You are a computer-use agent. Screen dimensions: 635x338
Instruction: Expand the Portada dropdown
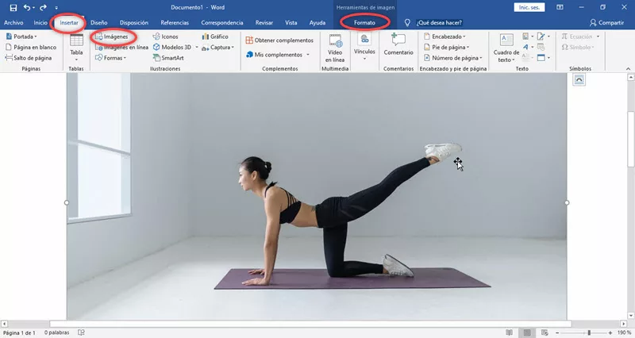pyautogui.click(x=21, y=36)
